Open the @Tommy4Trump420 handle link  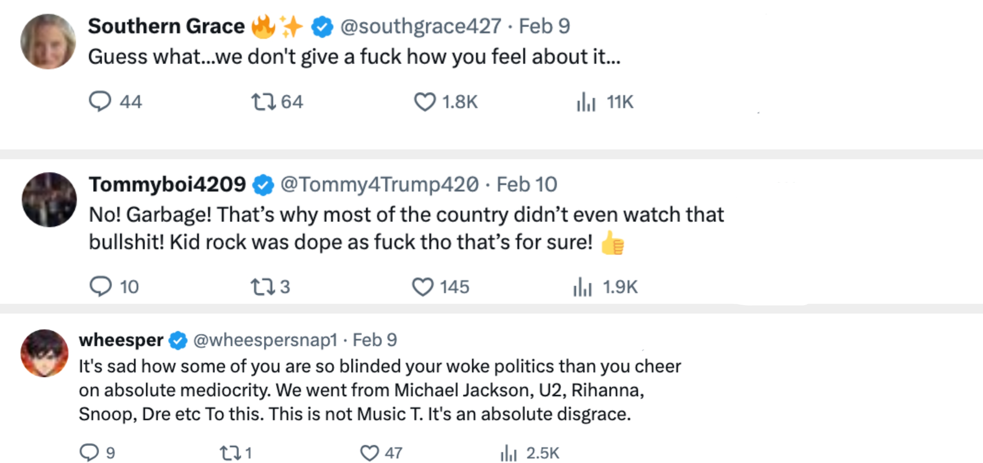[x=379, y=184]
